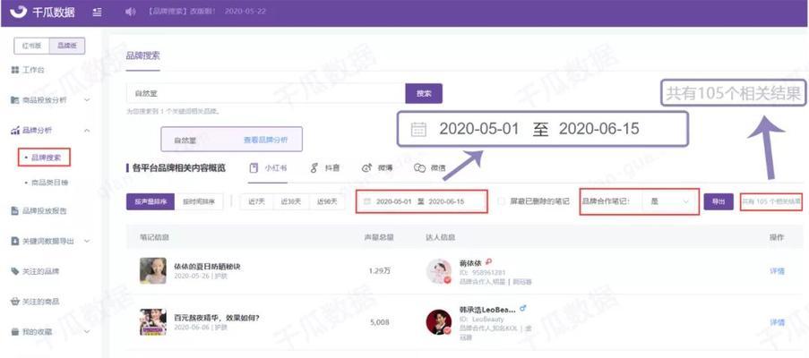Click the 我的收藏 box icon
809x358 pixels.
point(15,332)
